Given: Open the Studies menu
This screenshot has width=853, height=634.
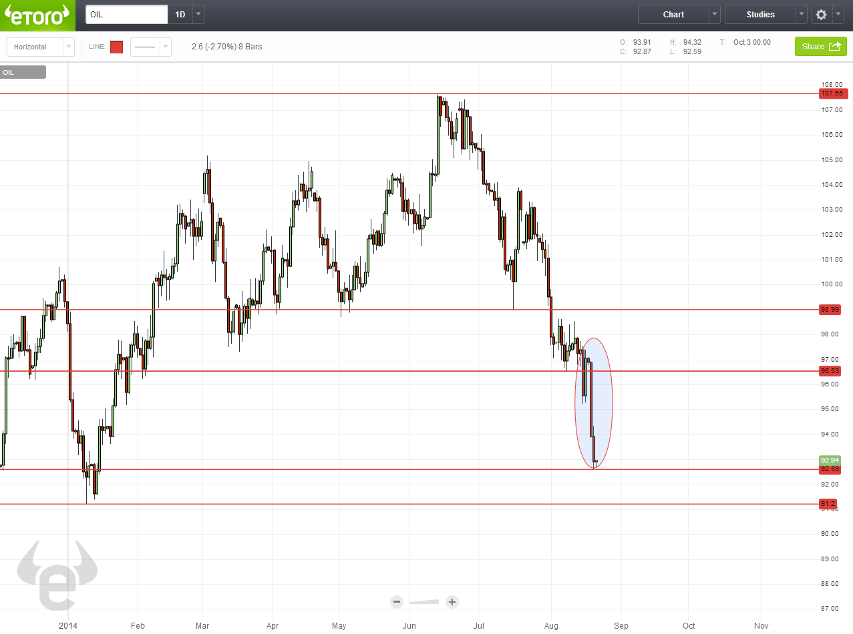Looking at the screenshot, I should point(760,15).
